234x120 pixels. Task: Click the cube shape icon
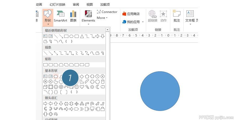coord(45,87)
